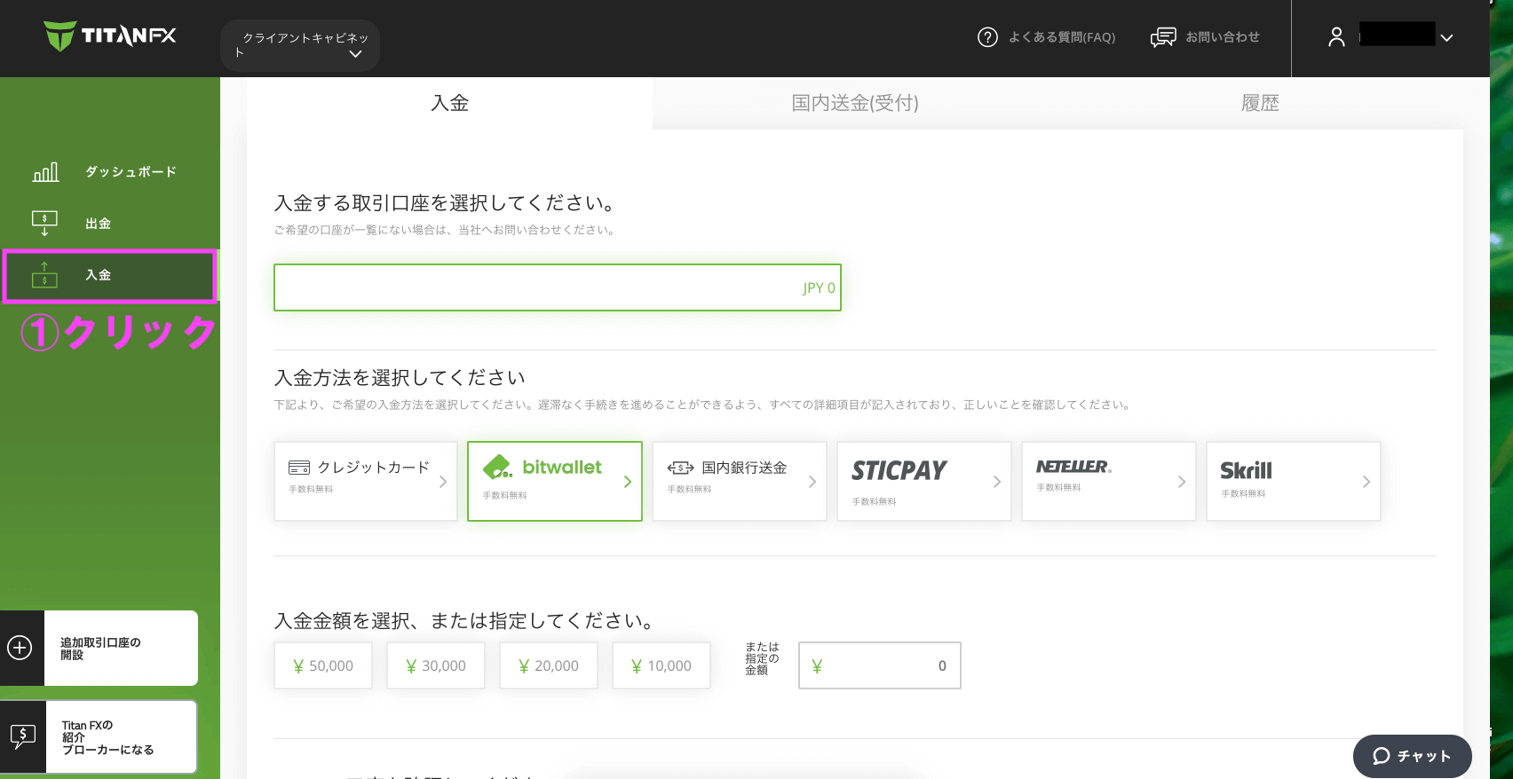Select the ¥ 20,000 amount button

pos(549,665)
